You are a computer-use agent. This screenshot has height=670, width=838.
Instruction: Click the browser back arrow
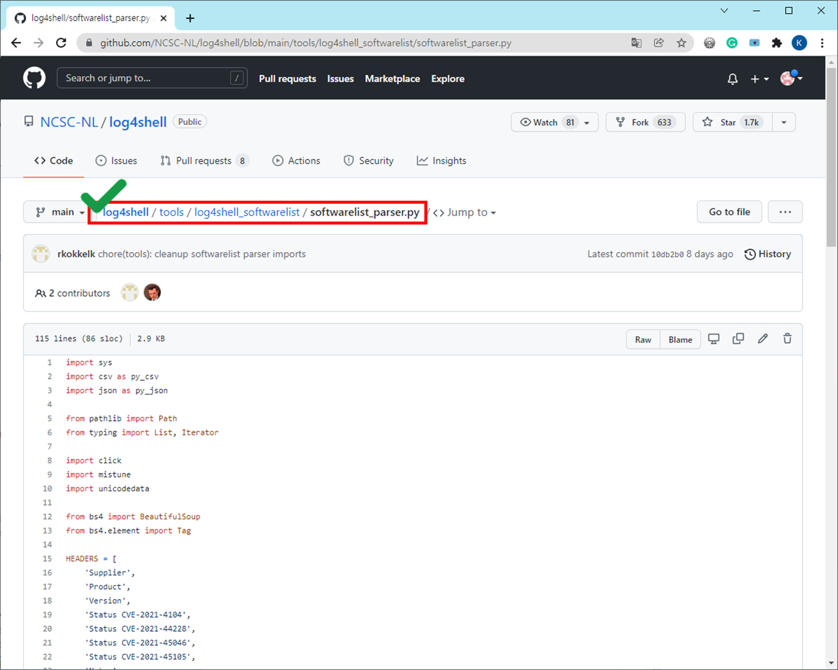click(x=16, y=43)
